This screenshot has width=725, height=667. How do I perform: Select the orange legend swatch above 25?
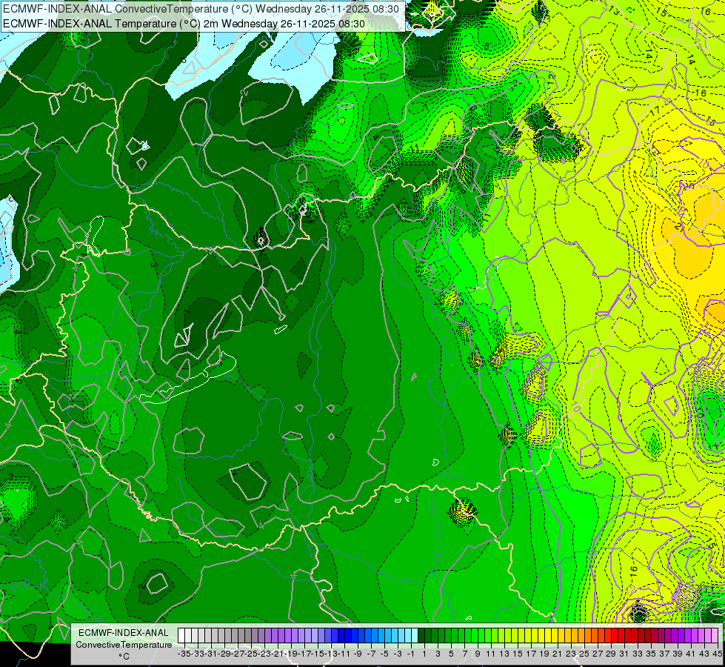click(582, 635)
